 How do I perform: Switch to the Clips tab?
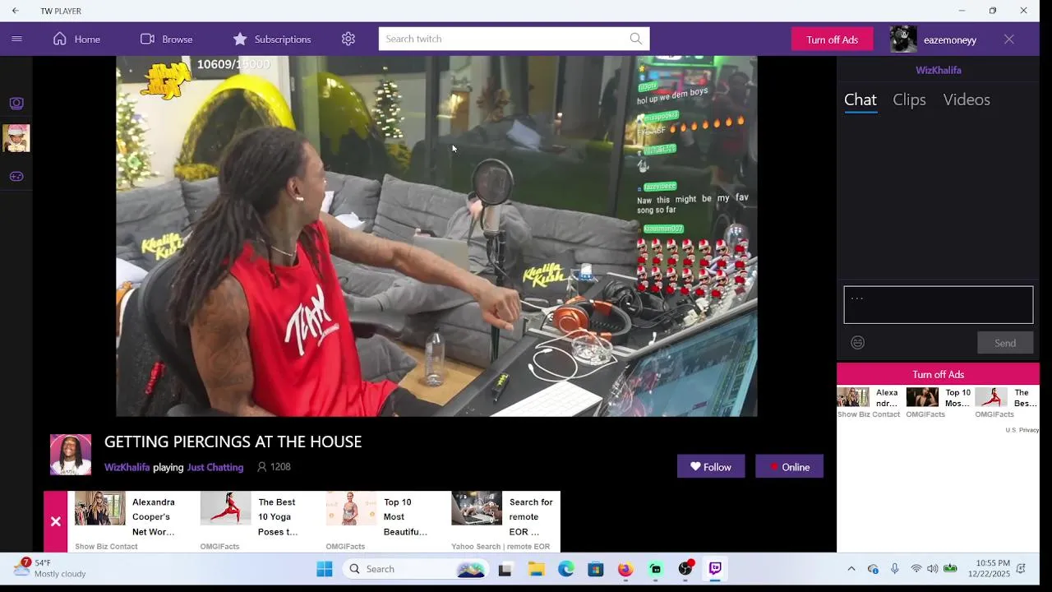[909, 99]
